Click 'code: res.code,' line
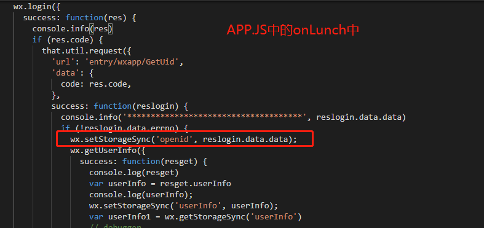This screenshot has width=484, height=228. point(96,84)
